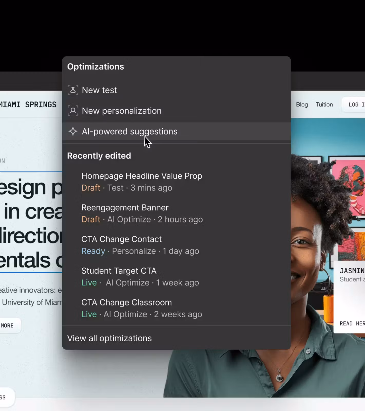Click View all optimizations
365x411 pixels.
pos(109,338)
